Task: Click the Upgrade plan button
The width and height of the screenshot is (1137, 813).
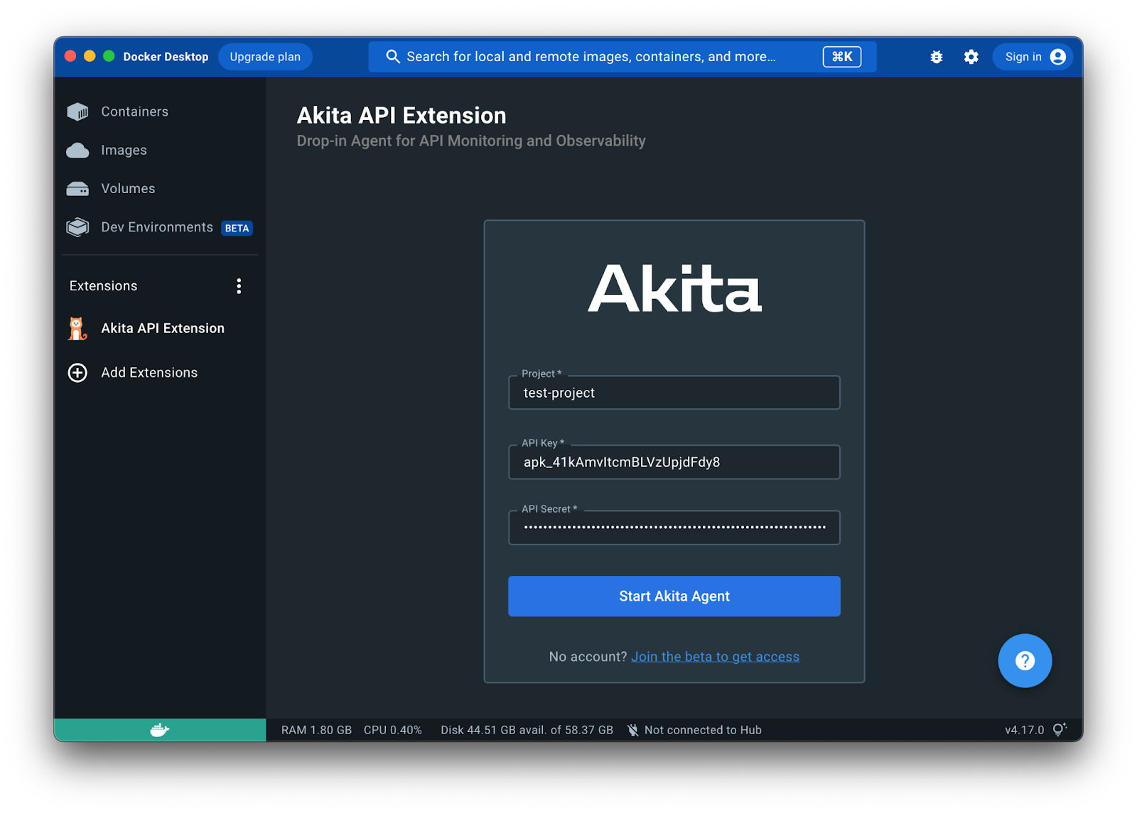Action: pos(265,57)
